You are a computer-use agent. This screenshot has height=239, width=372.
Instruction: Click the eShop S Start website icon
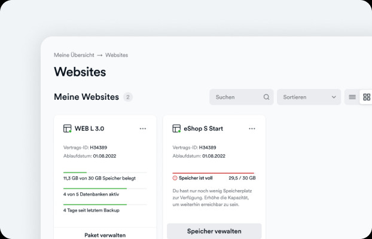[x=176, y=128]
